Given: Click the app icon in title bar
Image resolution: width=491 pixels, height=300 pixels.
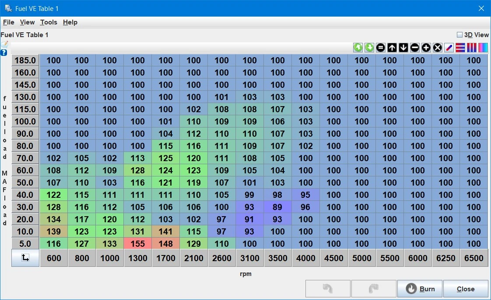Looking at the screenshot, I should point(8,8).
